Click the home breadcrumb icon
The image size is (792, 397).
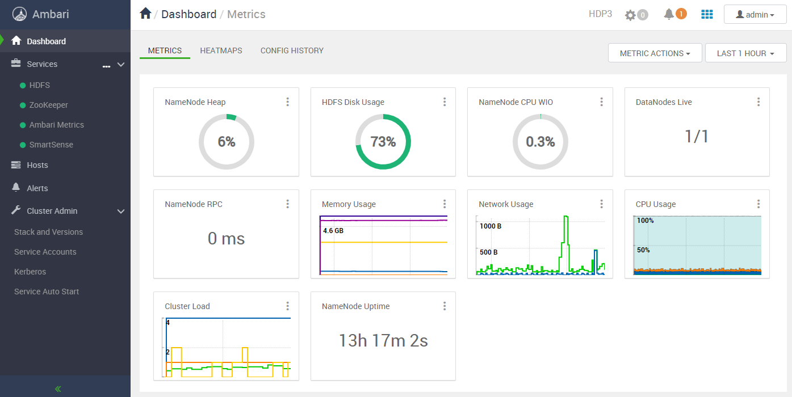145,14
